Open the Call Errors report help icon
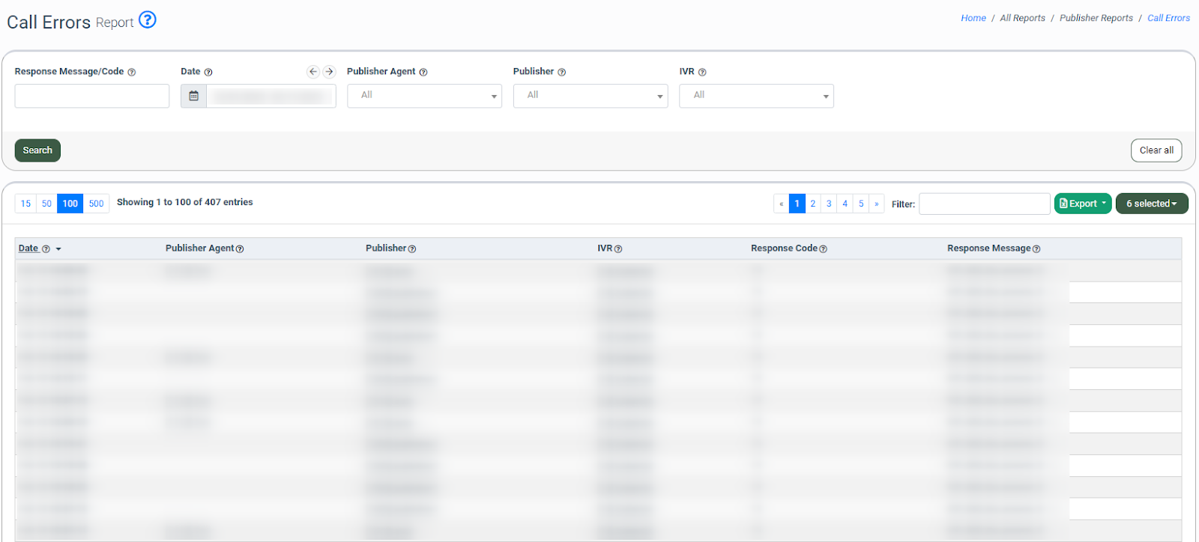This screenshot has width=1199, height=542. pyautogui.click(x=148, y=20)
